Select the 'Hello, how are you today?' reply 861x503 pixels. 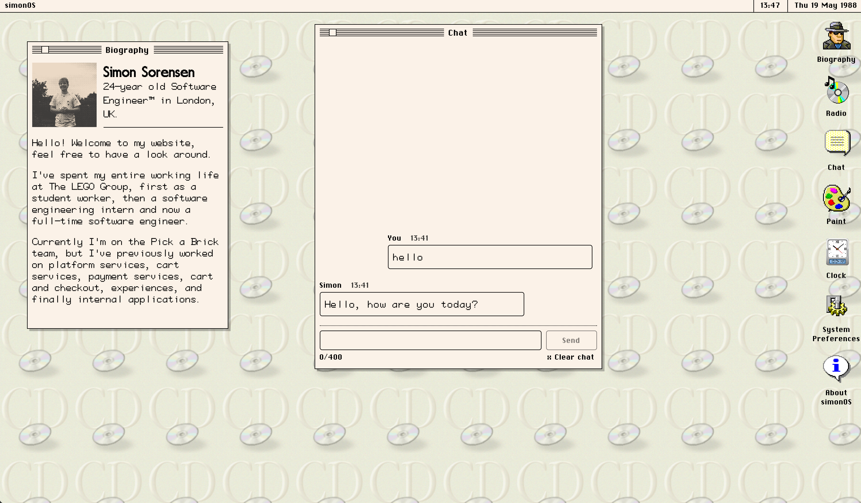(x=422, y=304)
